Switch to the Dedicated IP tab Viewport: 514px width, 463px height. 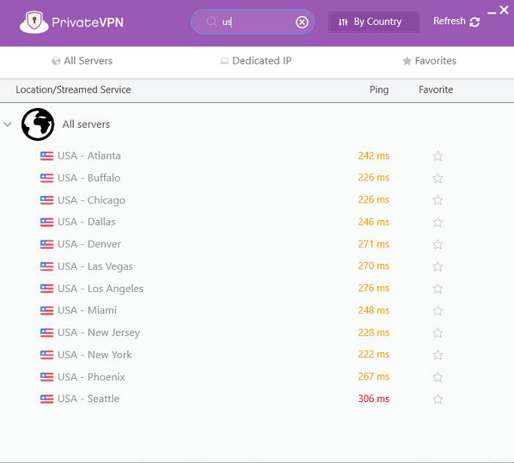pos(256,61)
